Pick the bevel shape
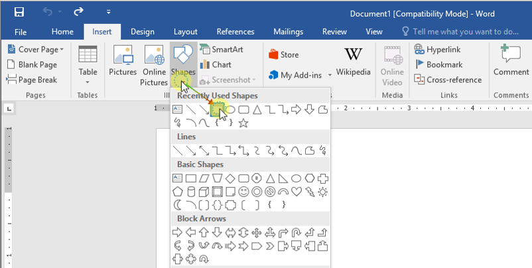Viewport: 532px width, 268px height. [217, 192]
